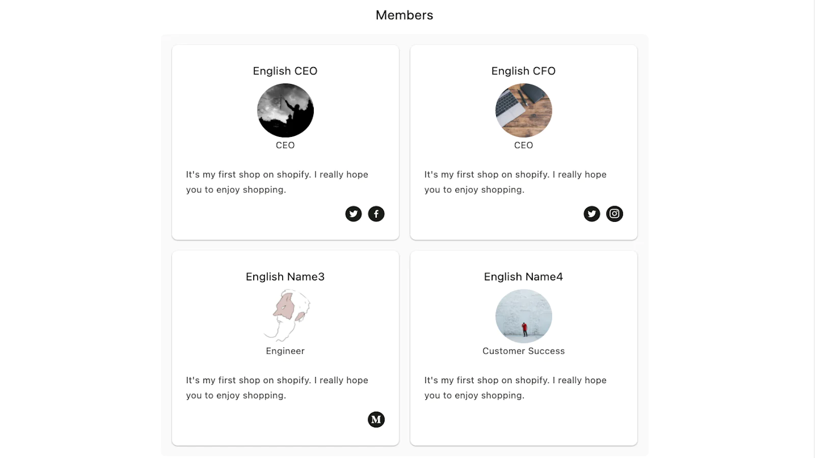The height and width of the screenshot is (458, 815).
Task: Open English CEO's Facebook icon
Action: coord(376,214)
